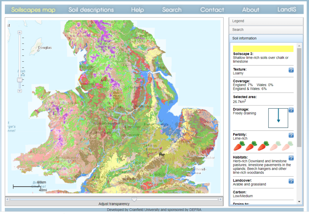Click the Reading label on the map

tap(131, 179)
